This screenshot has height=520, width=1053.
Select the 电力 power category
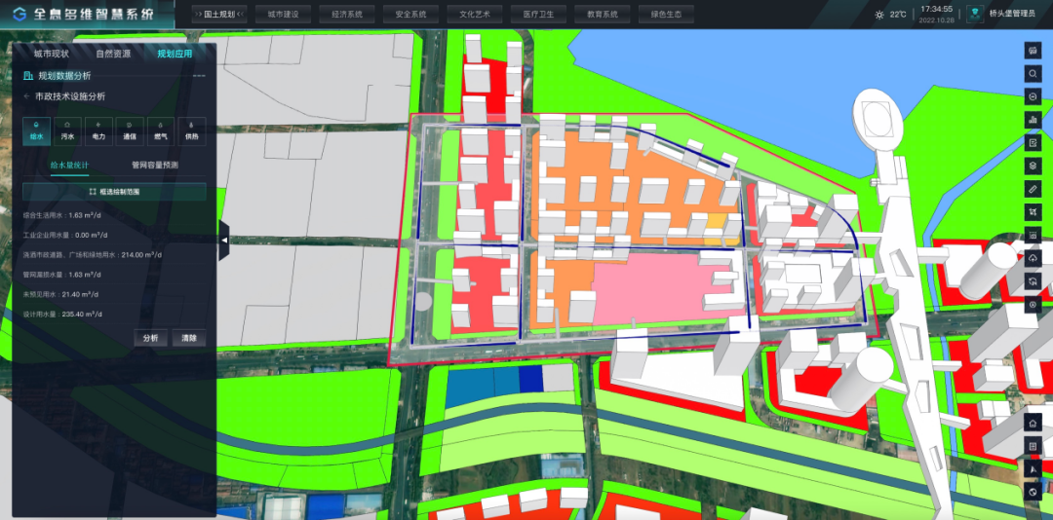click(98, 130)
